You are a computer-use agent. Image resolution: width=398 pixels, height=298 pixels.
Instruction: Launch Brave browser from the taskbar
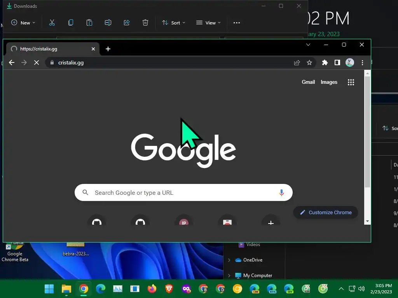(x=169, y=289)
